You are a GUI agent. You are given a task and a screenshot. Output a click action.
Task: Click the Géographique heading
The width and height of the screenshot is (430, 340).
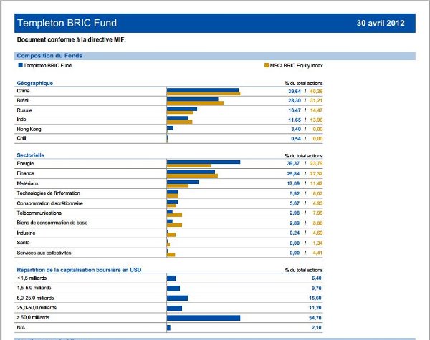(x=35, y=83)
